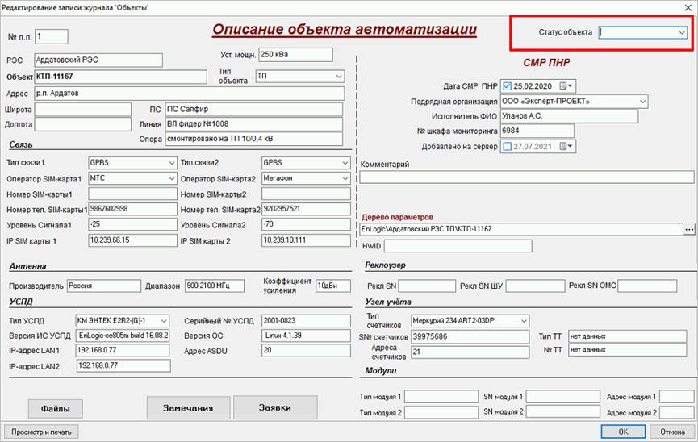Viewport: 698px width, 442px height.
Task: Click IP SIM карты 2 field
Action: pyautogui.click(x=307, y=240)
